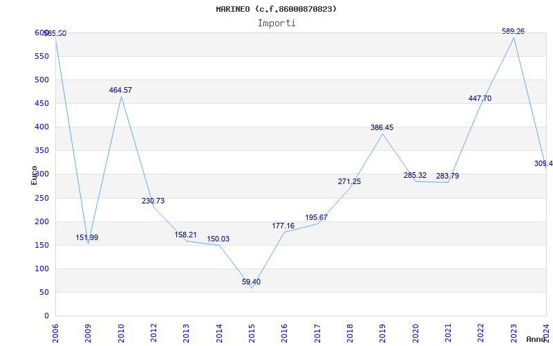Click the Importi subtitle
Screen dimensions: 553x346
click(276, 24)
